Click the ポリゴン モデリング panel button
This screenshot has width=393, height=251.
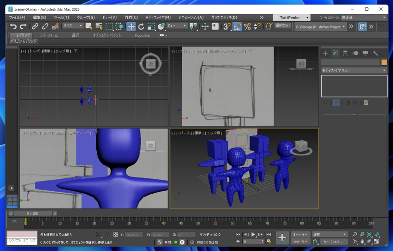23,41
